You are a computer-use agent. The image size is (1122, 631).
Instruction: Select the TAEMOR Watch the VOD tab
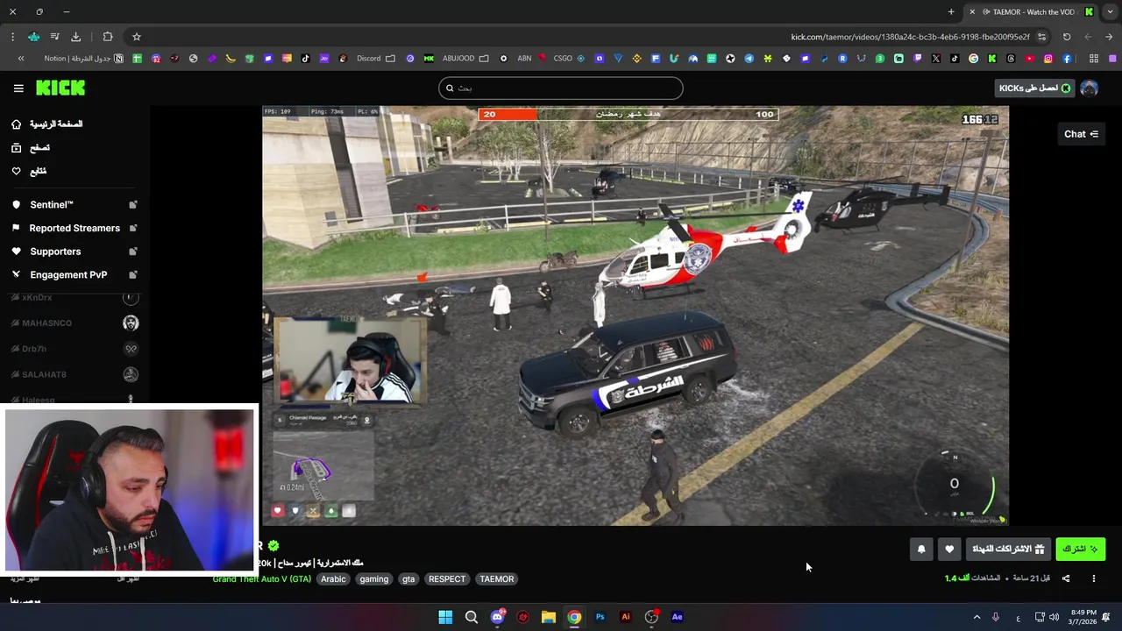click(1032, 11)
